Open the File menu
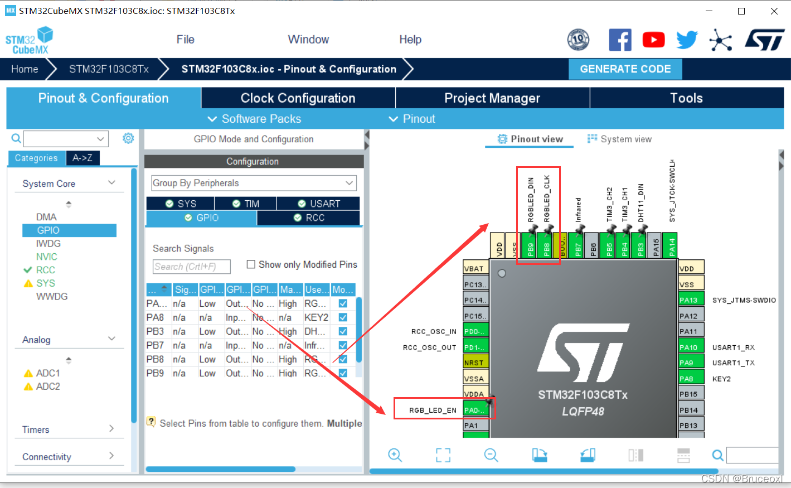The width and height of the screenshot is (791, 488). [x=186, y=40]
